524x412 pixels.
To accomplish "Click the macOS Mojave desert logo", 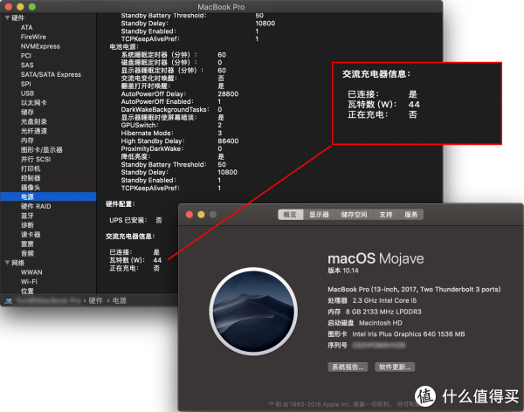I will 253,311.
